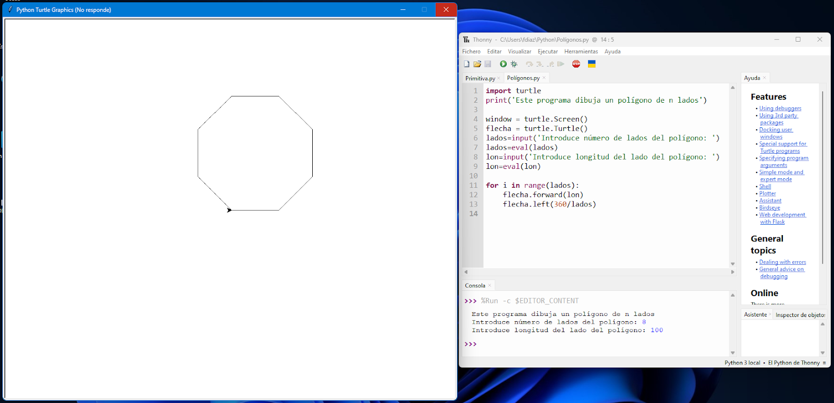Open the 'Using debuggers' help link

tap(780, 108)
